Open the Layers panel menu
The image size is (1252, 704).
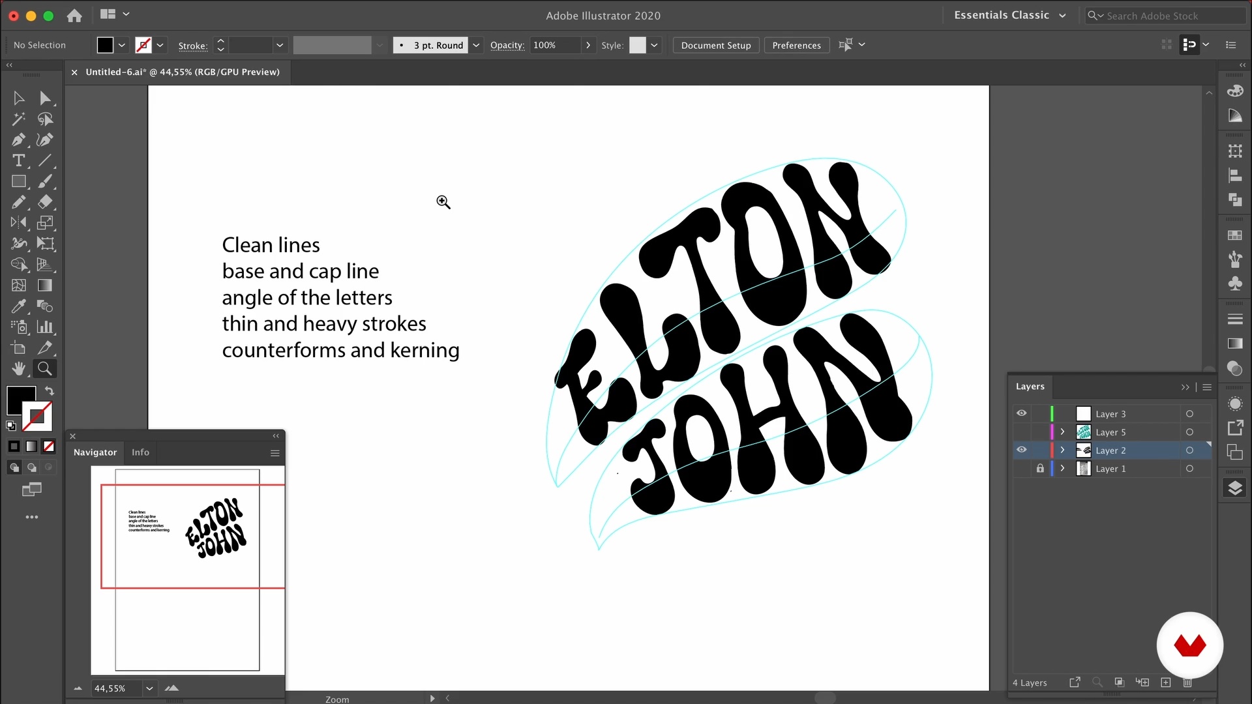(x=1207, y=387)
